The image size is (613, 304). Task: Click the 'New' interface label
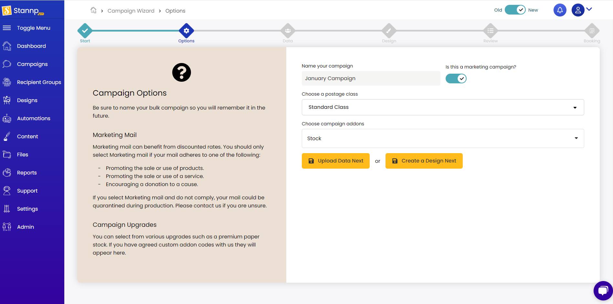point(533,10)
